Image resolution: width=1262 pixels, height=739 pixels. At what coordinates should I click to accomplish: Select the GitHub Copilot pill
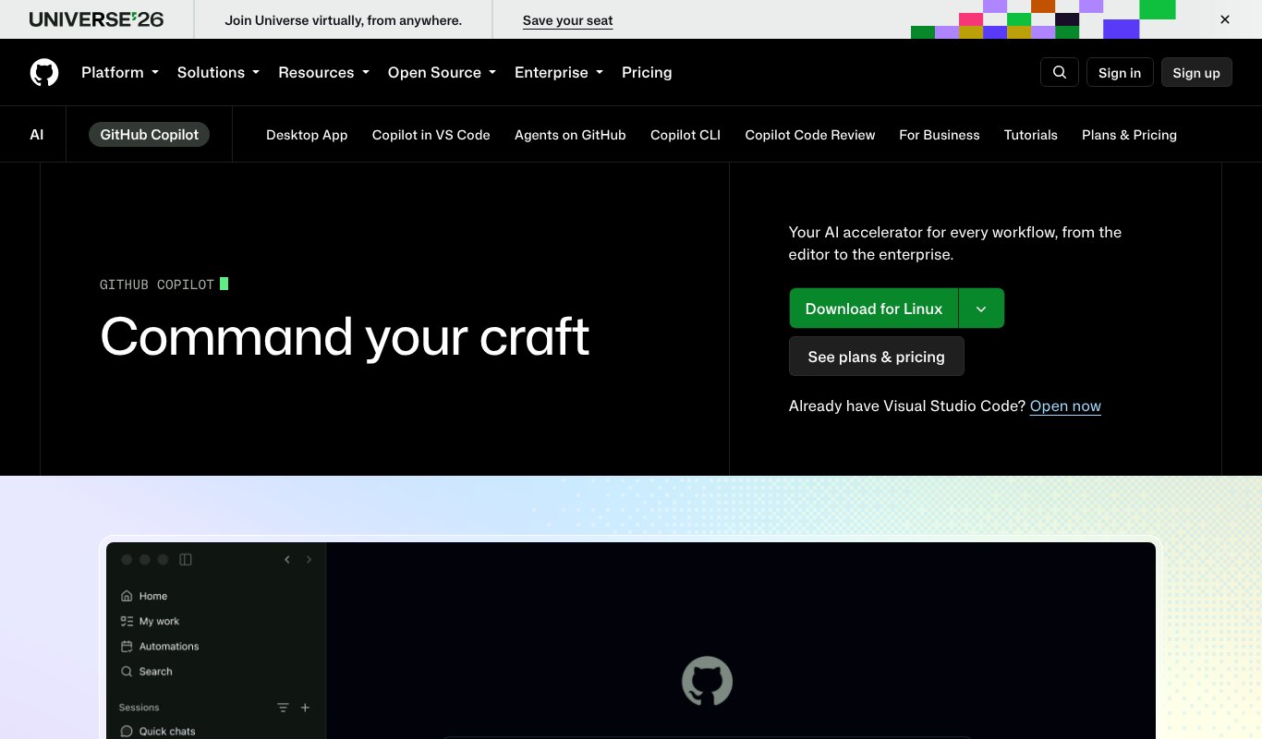(150, 135)
